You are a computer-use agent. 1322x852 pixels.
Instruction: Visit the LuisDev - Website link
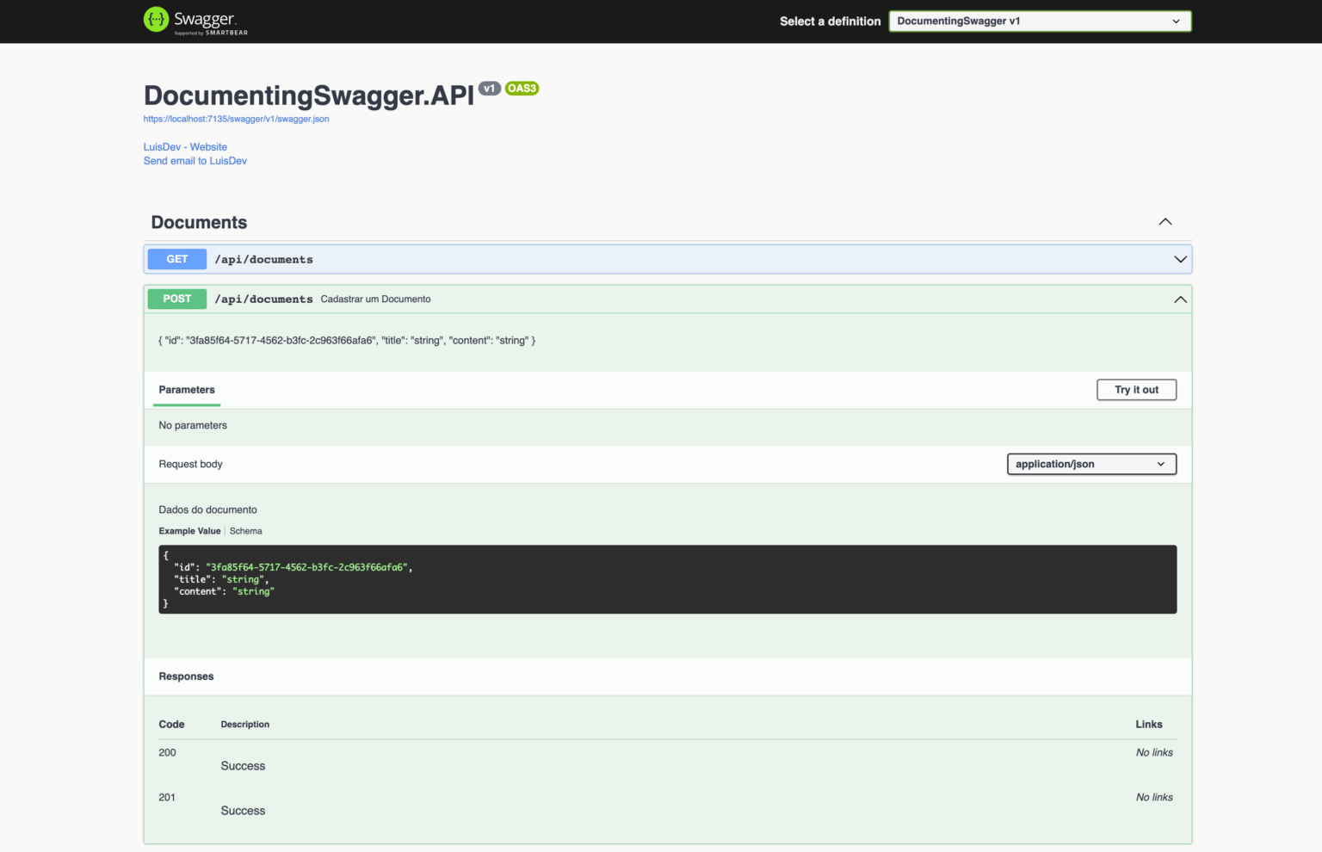tap(185, 146)
